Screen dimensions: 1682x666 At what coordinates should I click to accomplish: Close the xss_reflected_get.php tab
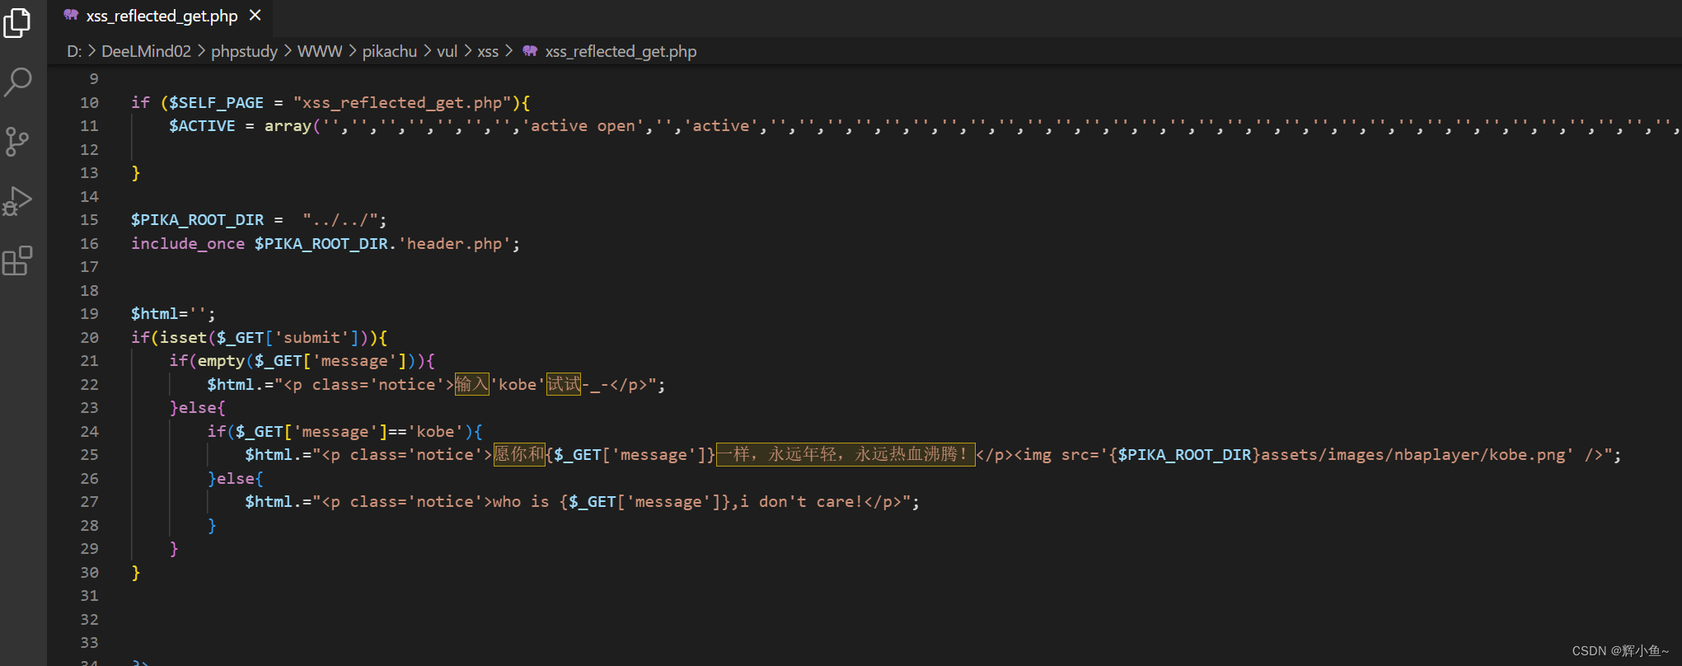255,16
